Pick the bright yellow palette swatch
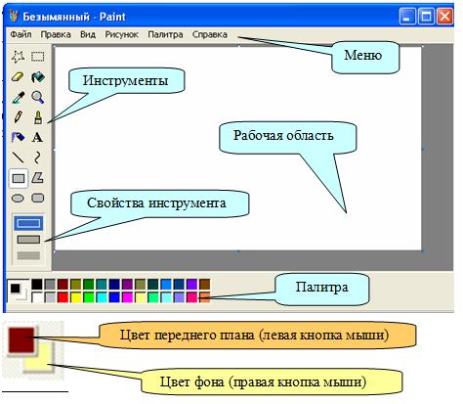463x404 pixels. pos(75,297)
